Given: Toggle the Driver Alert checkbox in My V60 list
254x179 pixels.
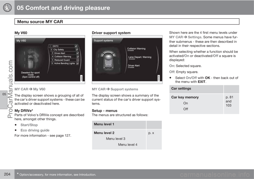Looking at the screenshot, I should coord(78,53).
